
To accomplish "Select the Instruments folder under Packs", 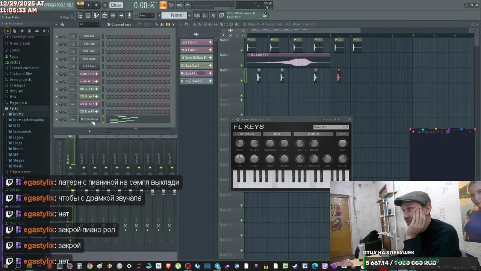I will (22, 131).
